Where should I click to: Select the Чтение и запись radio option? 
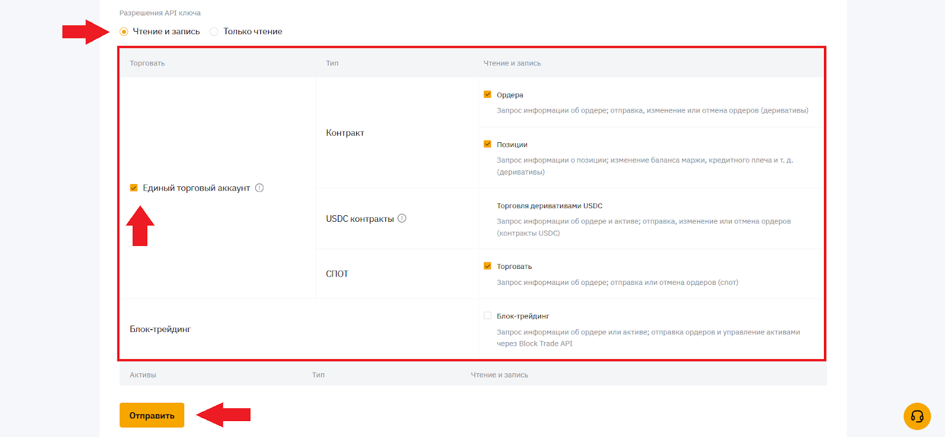tap(124, 32)
